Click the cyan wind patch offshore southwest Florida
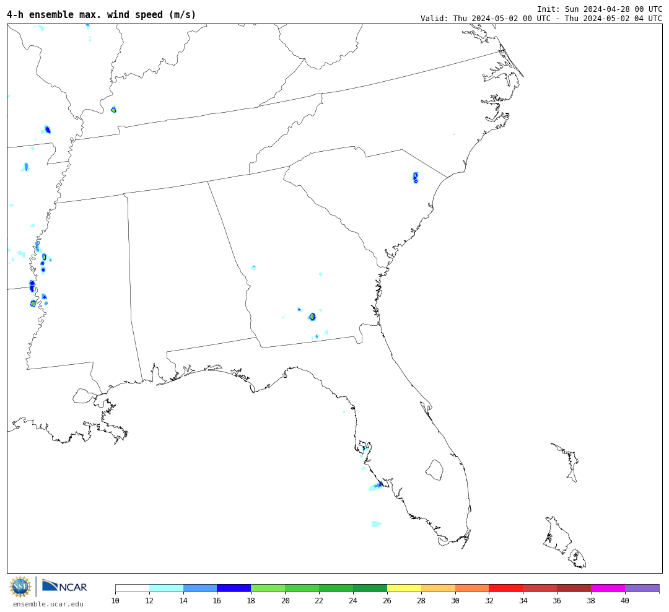This screenshot has width=669, height=612. pyautogui.click(x=376, y=523)
